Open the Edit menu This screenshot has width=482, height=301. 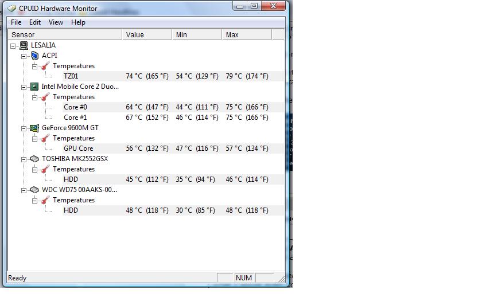35,22
